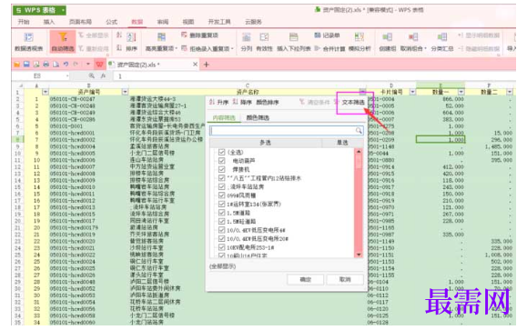The image size is (527, 330).
Task: Click the 确定 confirm button
Action: point(306,279)
